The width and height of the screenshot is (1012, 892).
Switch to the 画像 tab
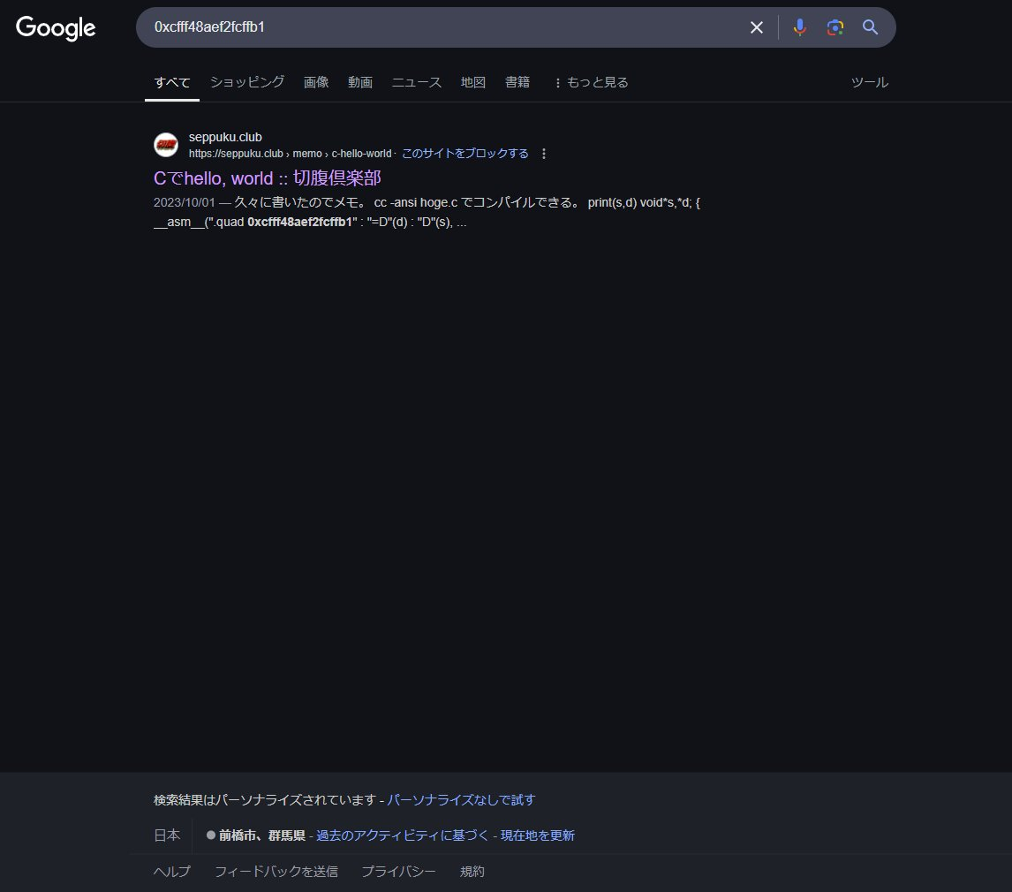315,81
